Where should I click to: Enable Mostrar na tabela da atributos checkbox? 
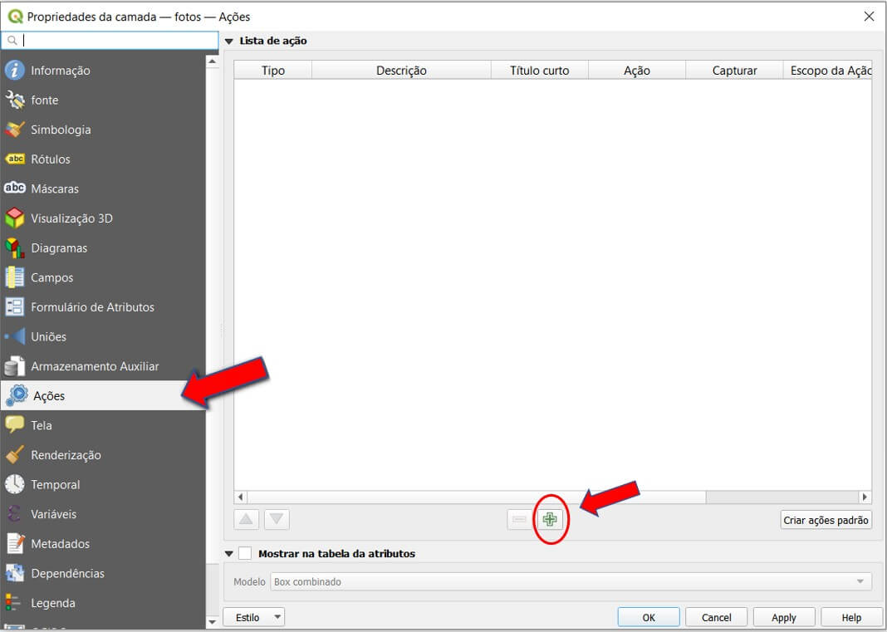[x=245, y=553]
